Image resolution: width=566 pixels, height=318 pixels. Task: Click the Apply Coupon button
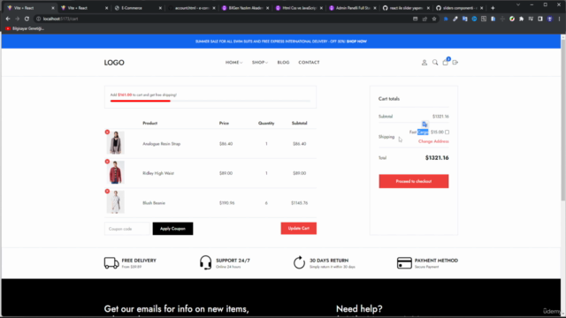tap(172, 229)
